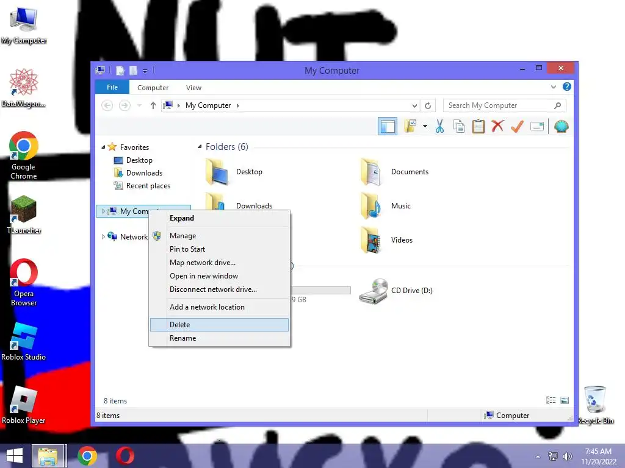The height and width of the screenshot is (468, 625).
Task: Toggle the preview pane layout button
Action: pyautogui.click(x=388, y=127)
